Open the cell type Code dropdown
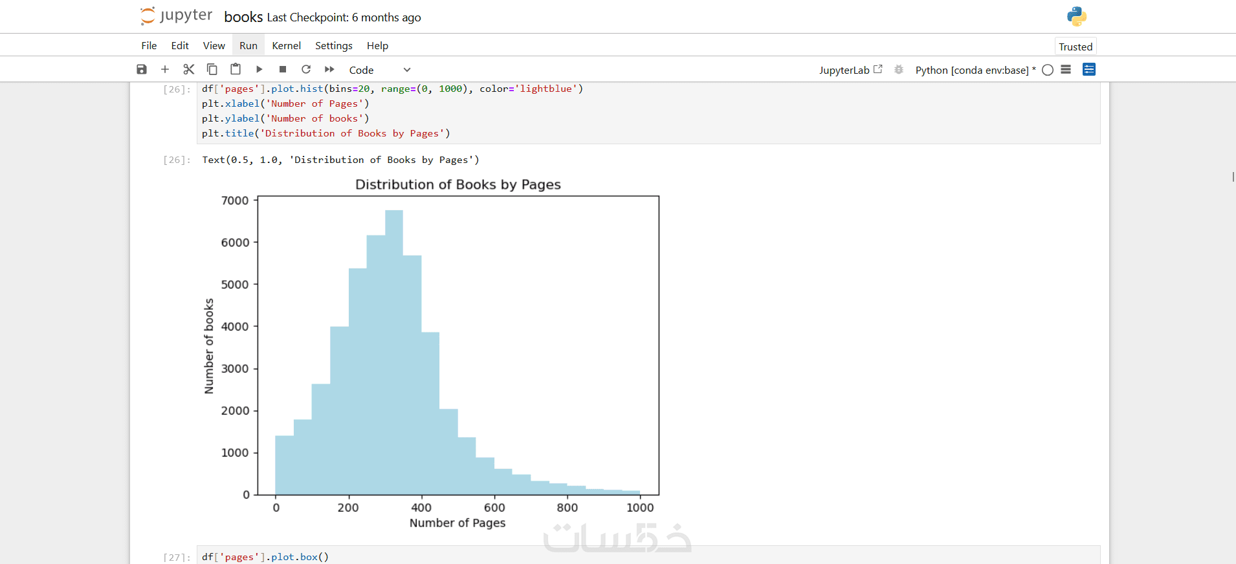 click(x=379, y=70)
